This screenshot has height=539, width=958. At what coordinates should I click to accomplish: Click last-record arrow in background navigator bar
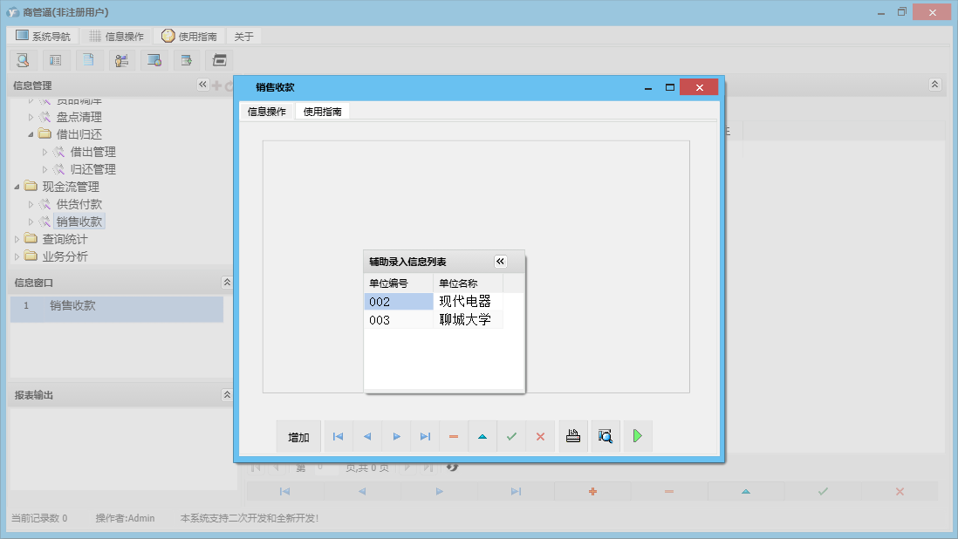516,491
